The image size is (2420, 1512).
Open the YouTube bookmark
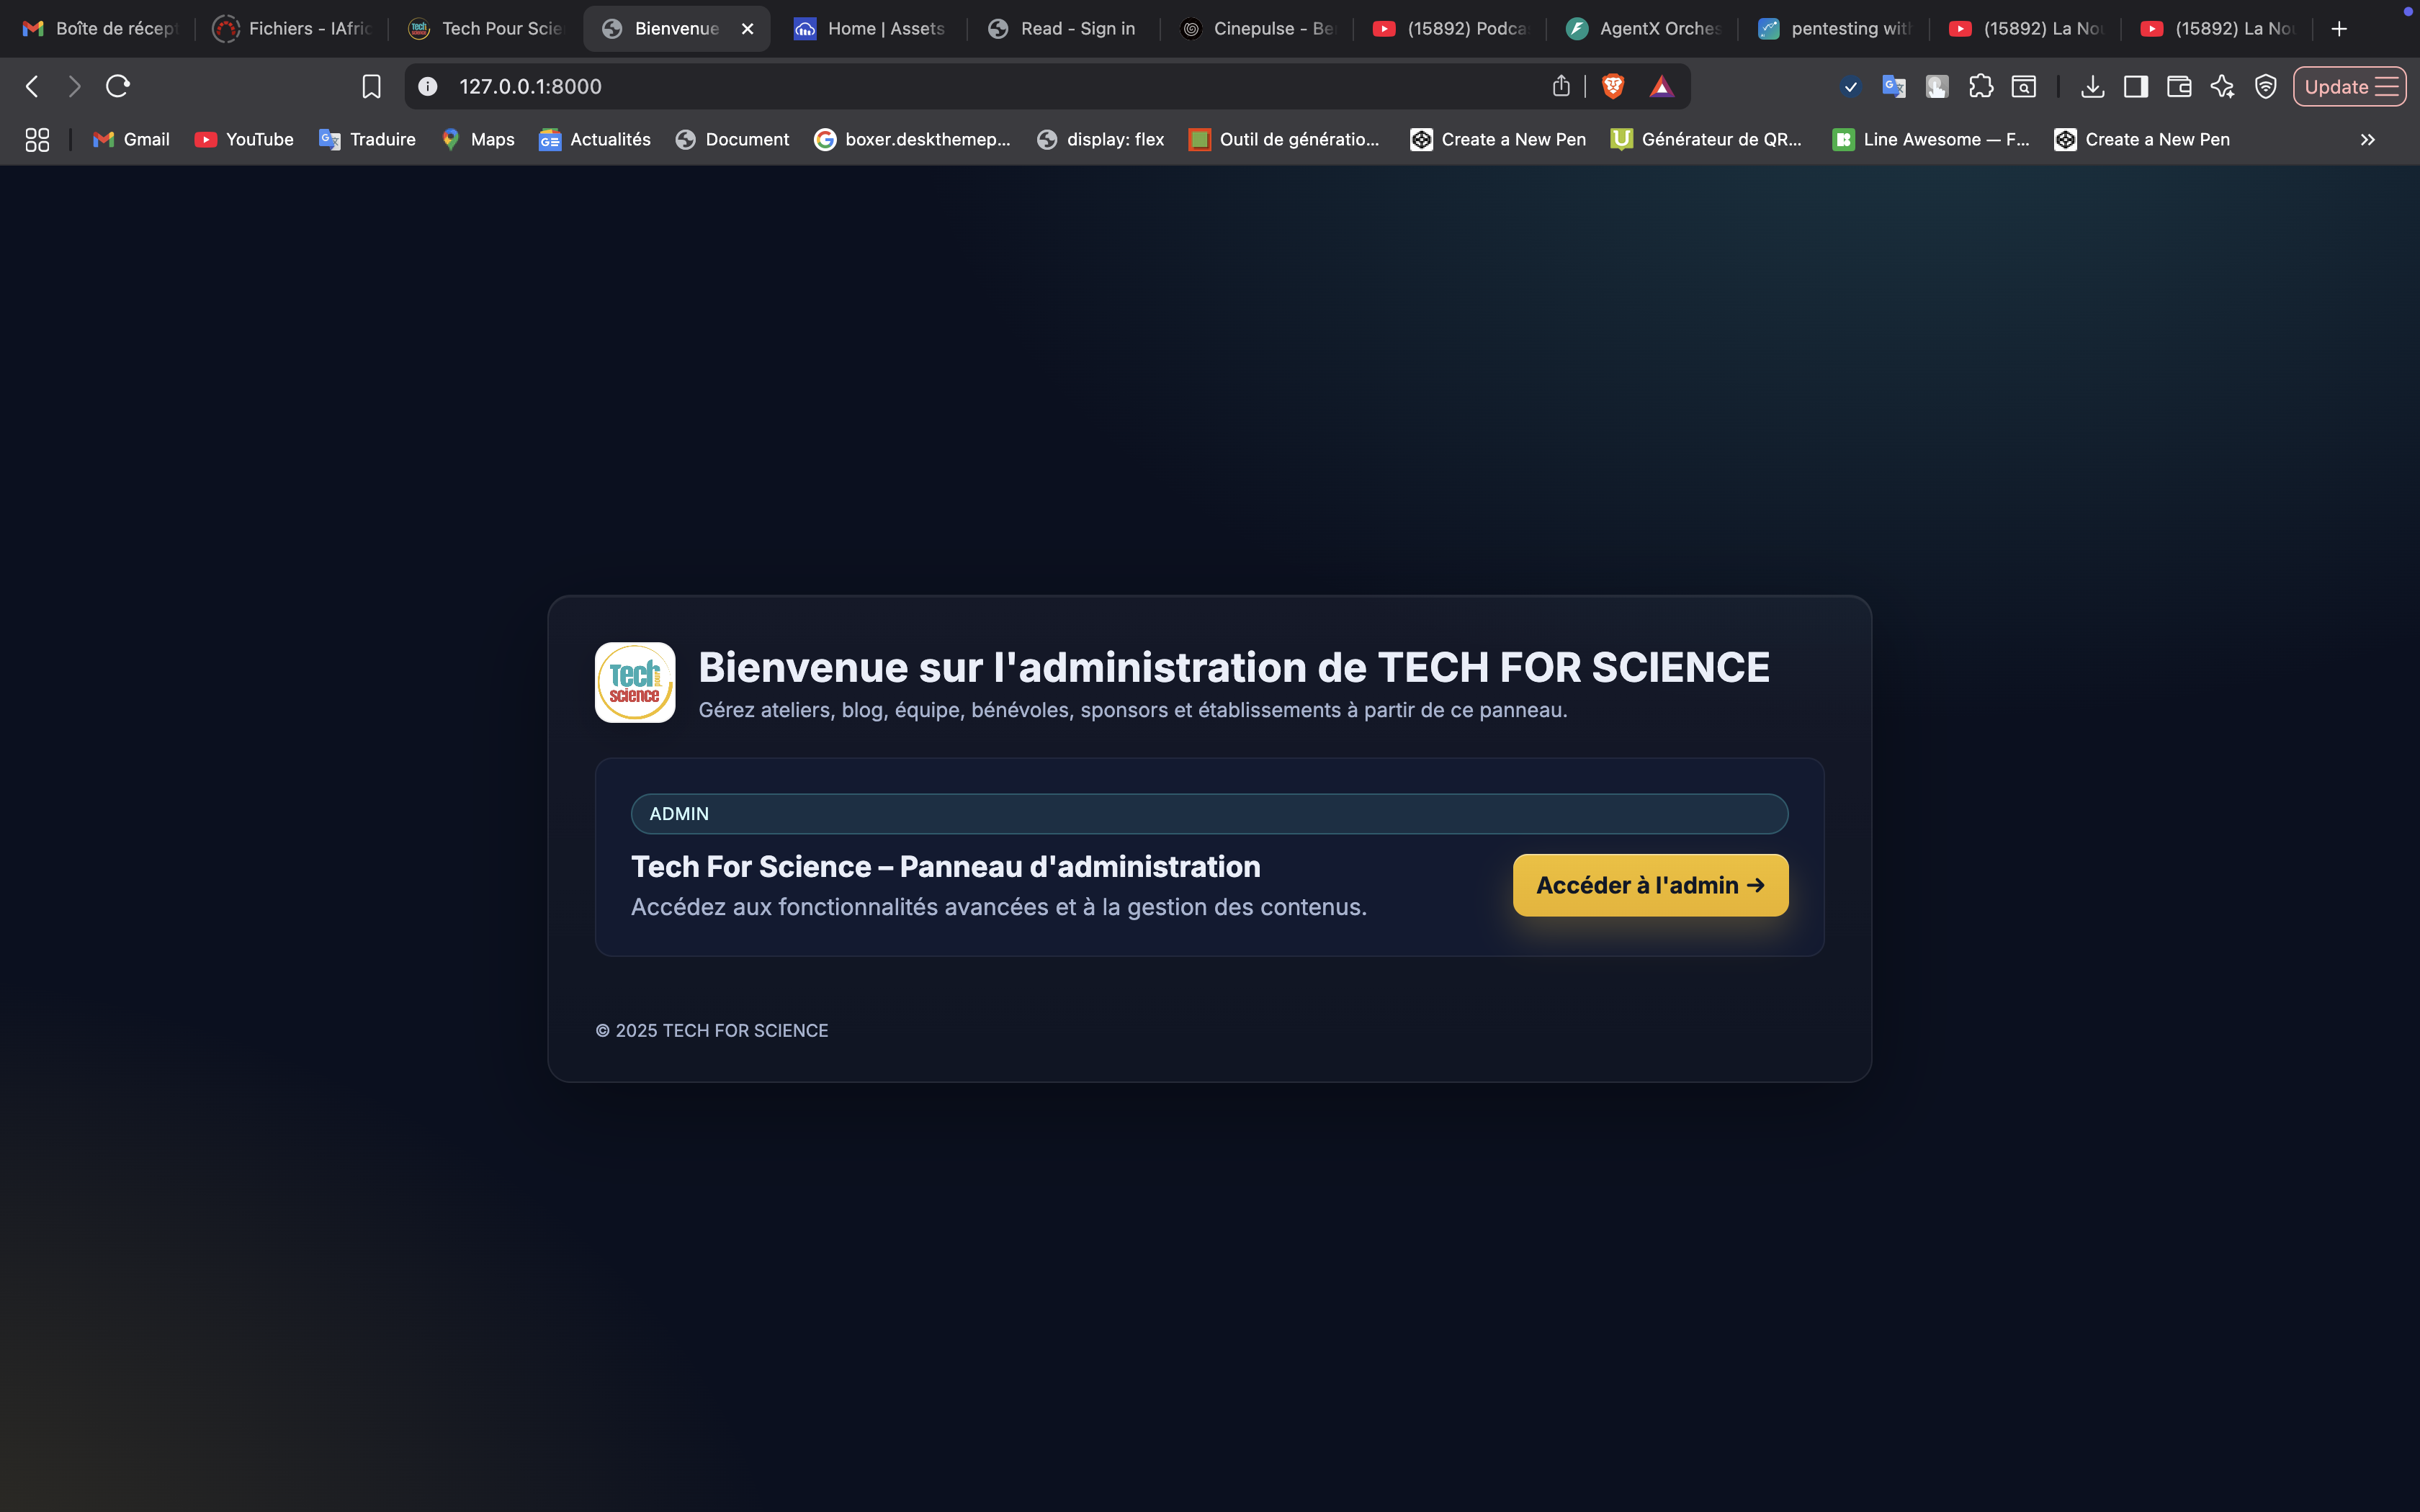click(244, 140)
